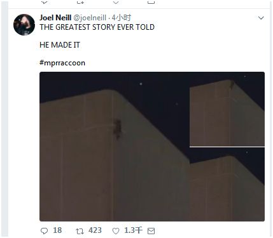Click the 18 replies count
The width and height of the screenshot is (273, 238).
(57, 230)
